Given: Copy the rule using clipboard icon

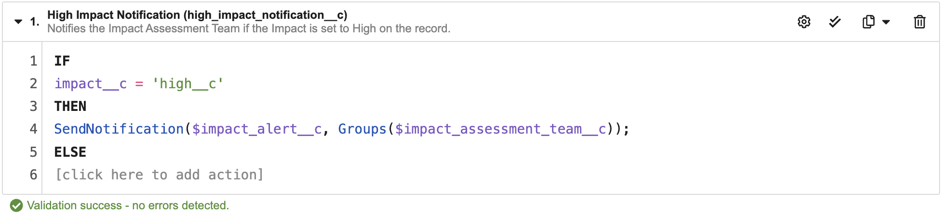Looking at the screenshot, I should point(868,22).
